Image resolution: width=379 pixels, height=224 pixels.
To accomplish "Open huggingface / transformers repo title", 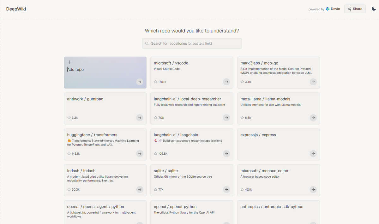I will pos(92,135).
